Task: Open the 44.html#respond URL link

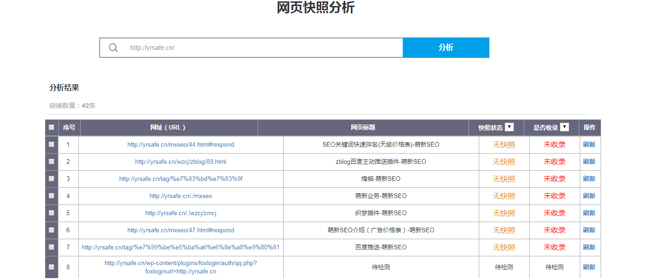Action: tap(181, 145)
